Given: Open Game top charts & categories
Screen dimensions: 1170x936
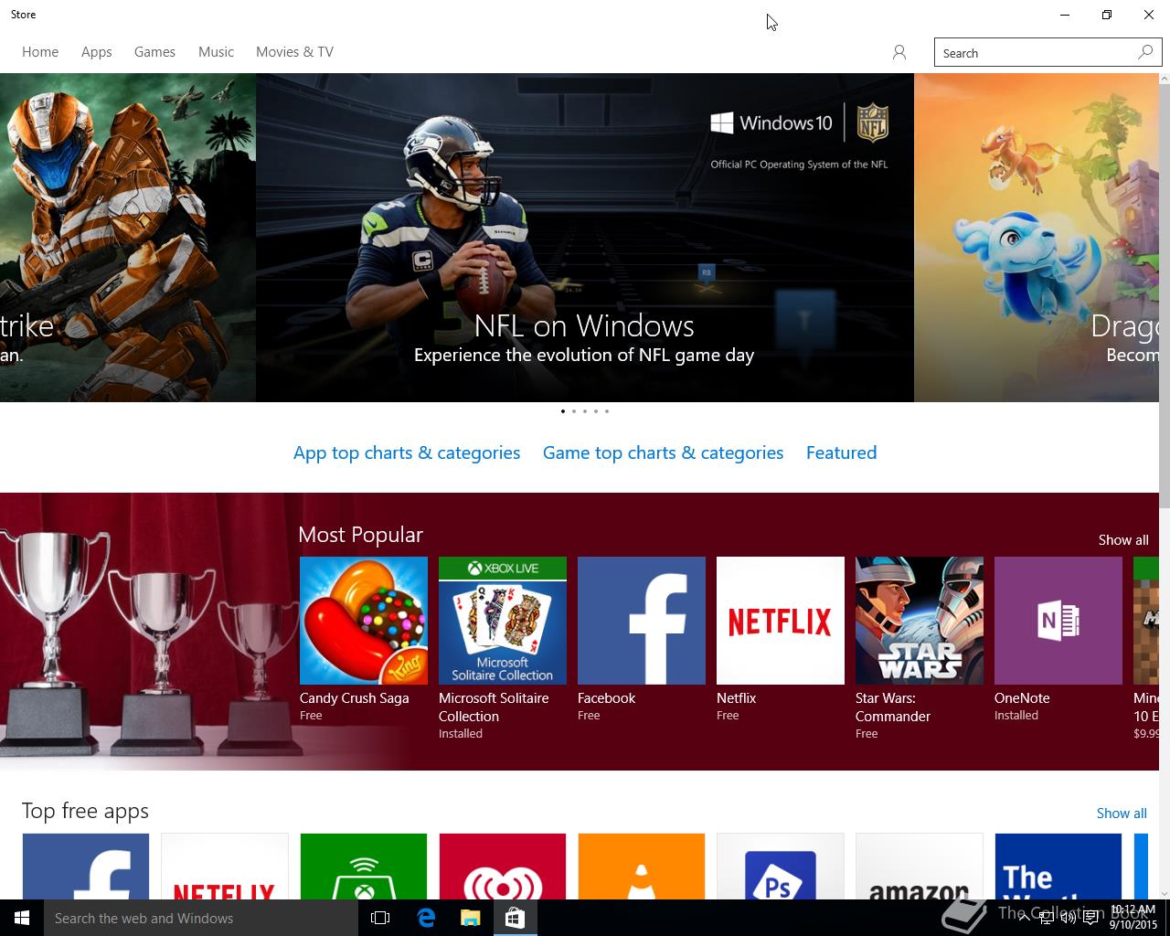Looking at the screenshot, I should click(663, 452).
